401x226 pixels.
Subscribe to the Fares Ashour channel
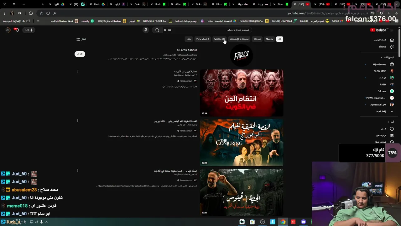80,54
